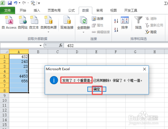This screenshot has width=168, height=129.
Task: Click the fx insert function button
Action: 60,45
